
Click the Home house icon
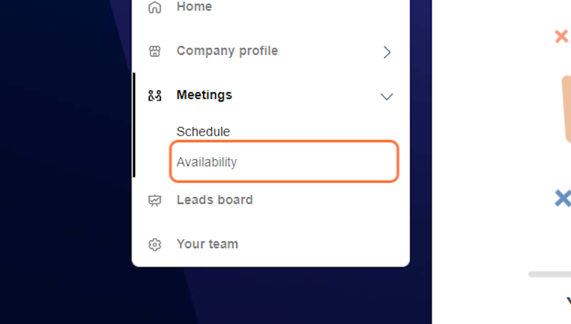coord(154,7)
